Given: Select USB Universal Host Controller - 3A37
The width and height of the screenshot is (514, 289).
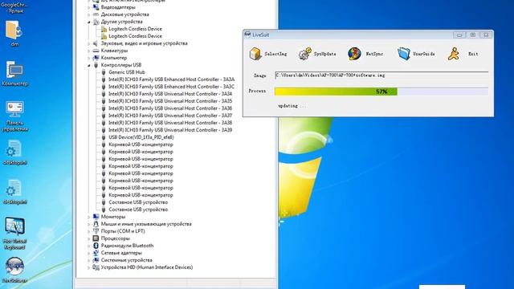Looking at the screenshot, I should (x=170, y=116).
